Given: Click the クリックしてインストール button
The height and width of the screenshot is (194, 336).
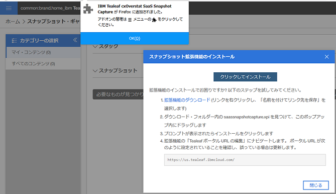Looking at the screenshot, I should (245, 77).
